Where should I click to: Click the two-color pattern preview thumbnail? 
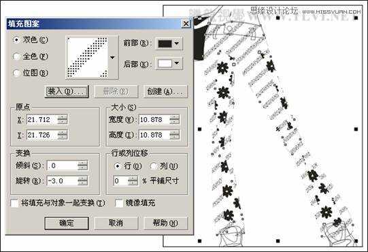[x=88, y=58]
